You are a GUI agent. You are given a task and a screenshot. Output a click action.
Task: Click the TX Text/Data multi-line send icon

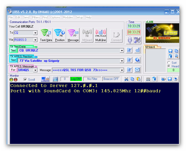pos(137,50)
